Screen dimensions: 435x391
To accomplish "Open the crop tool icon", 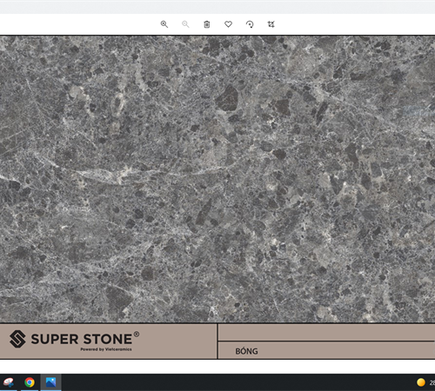I will coord(271,24).
